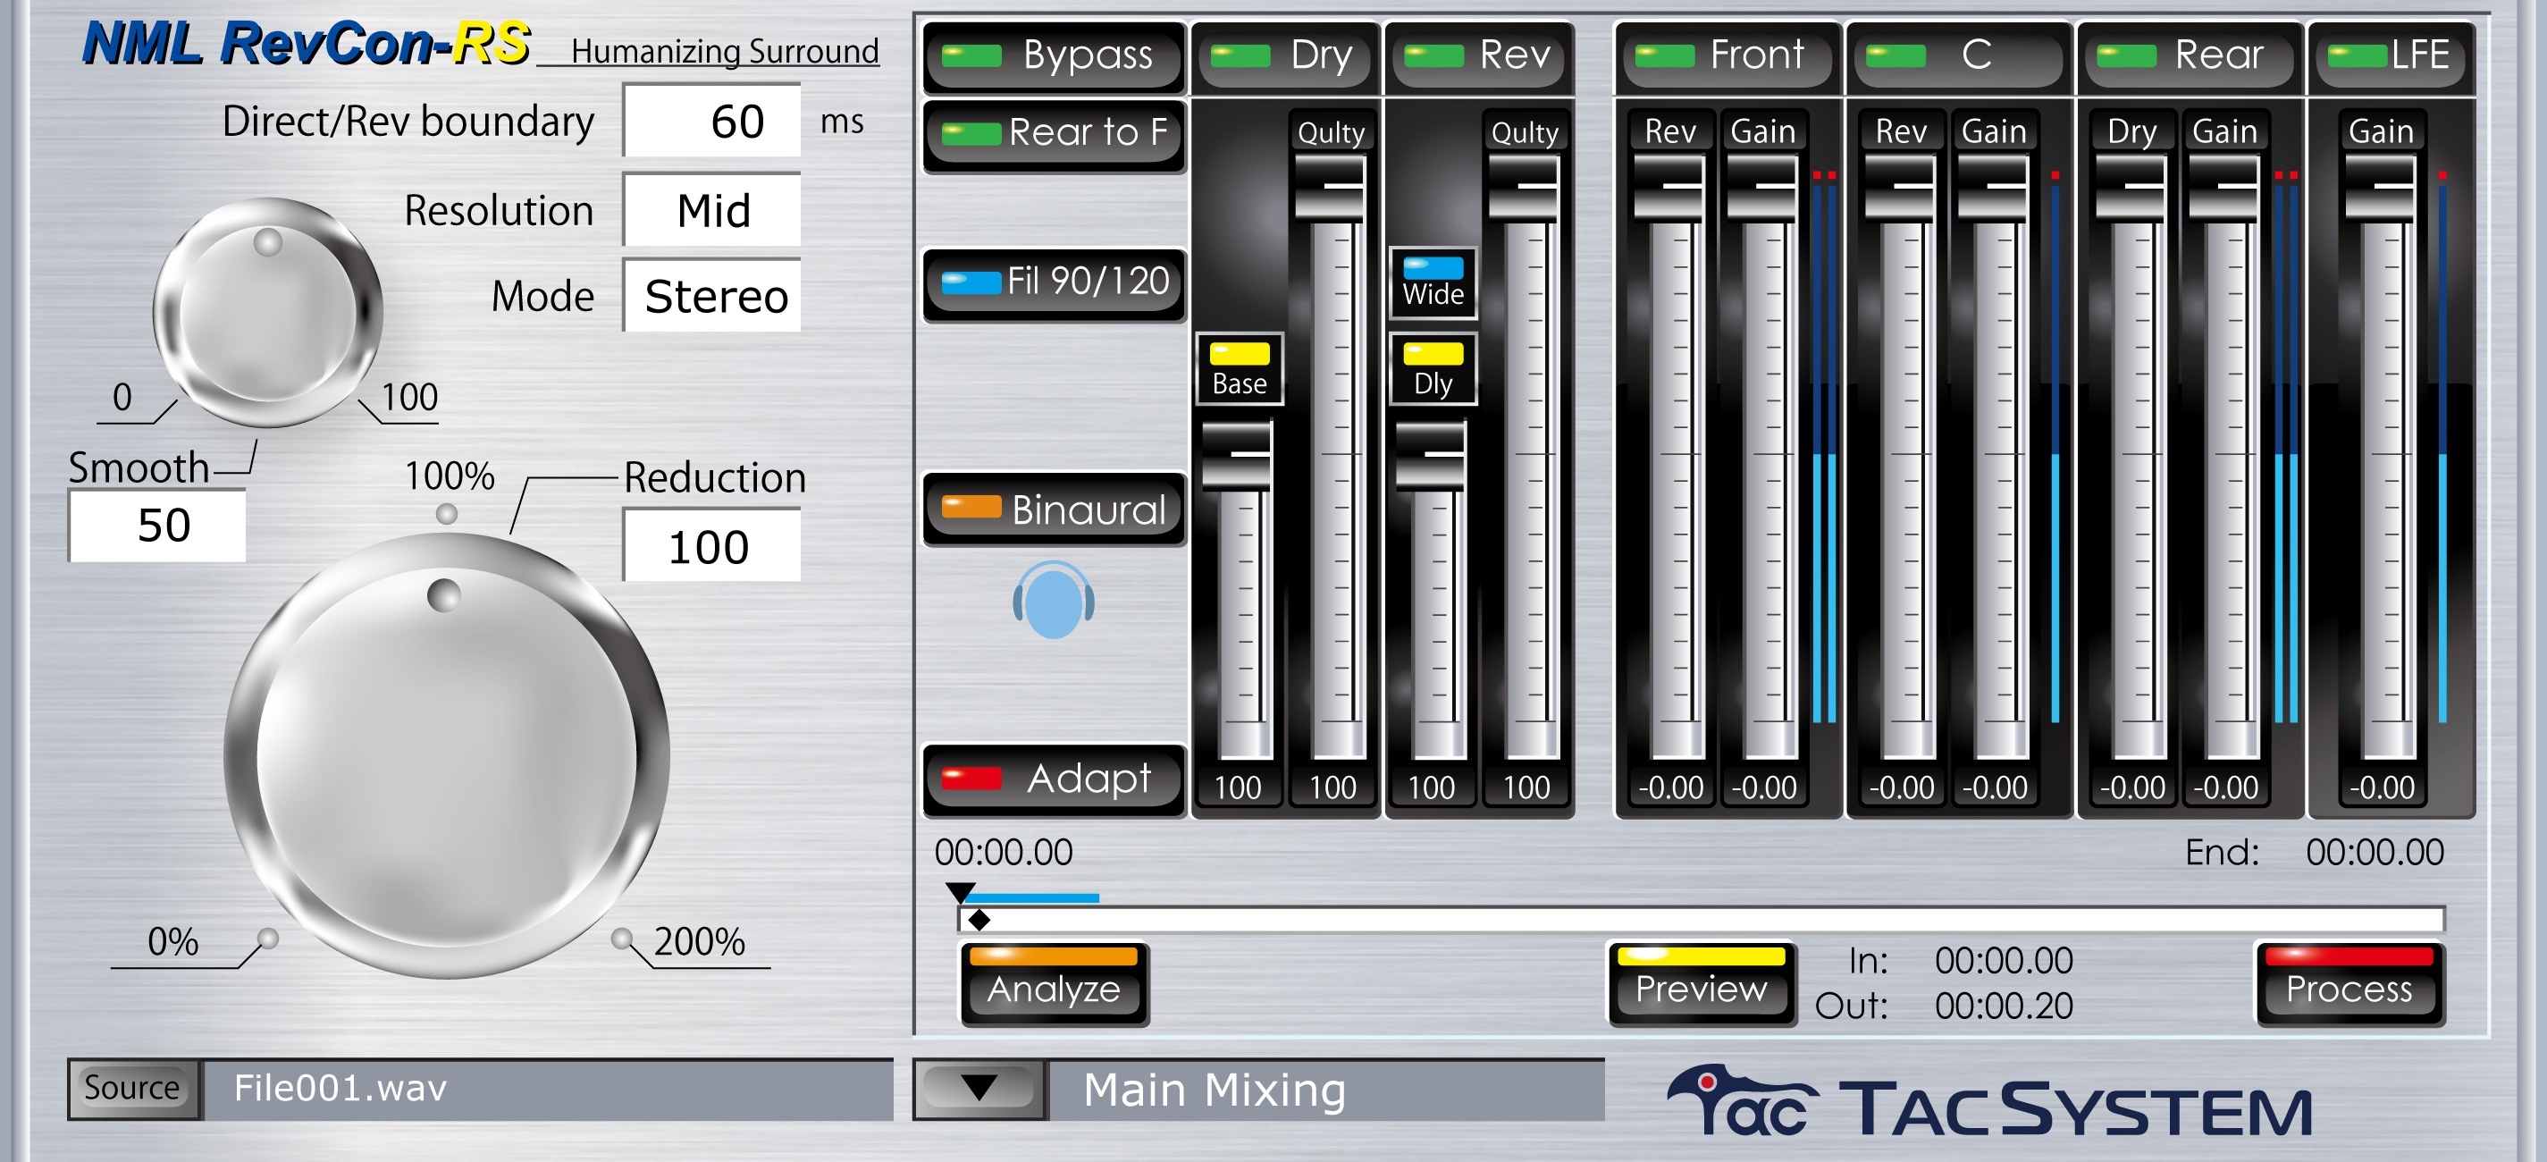
Task: Click the Rev Dly value 100
Action: [x=1431, y=787]
